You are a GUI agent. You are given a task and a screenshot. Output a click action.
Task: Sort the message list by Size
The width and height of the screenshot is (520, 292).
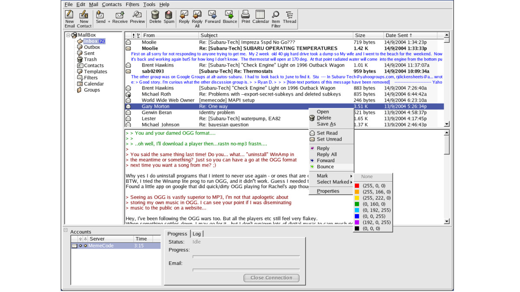point(369,35)
